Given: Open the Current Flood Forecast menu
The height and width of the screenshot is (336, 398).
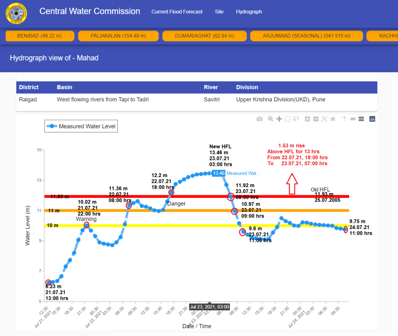Looking at the screenshot, I should pos(177,12).
